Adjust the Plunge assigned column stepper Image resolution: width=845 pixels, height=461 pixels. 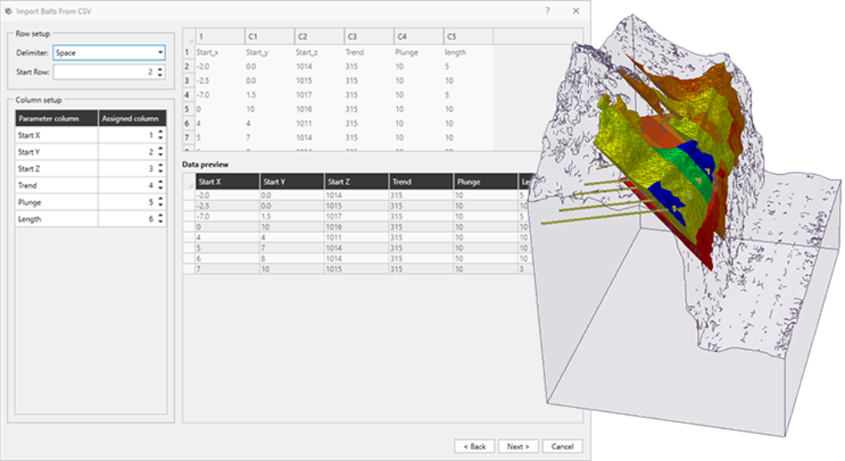coord(161,202)
